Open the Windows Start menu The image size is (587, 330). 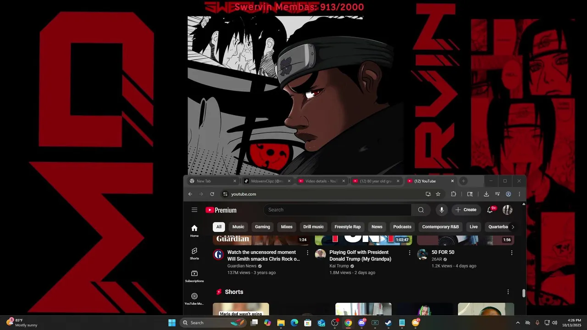click(x=172, y=323)
